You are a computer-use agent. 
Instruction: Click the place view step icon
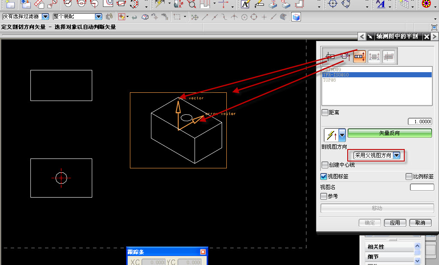point(388,56)
